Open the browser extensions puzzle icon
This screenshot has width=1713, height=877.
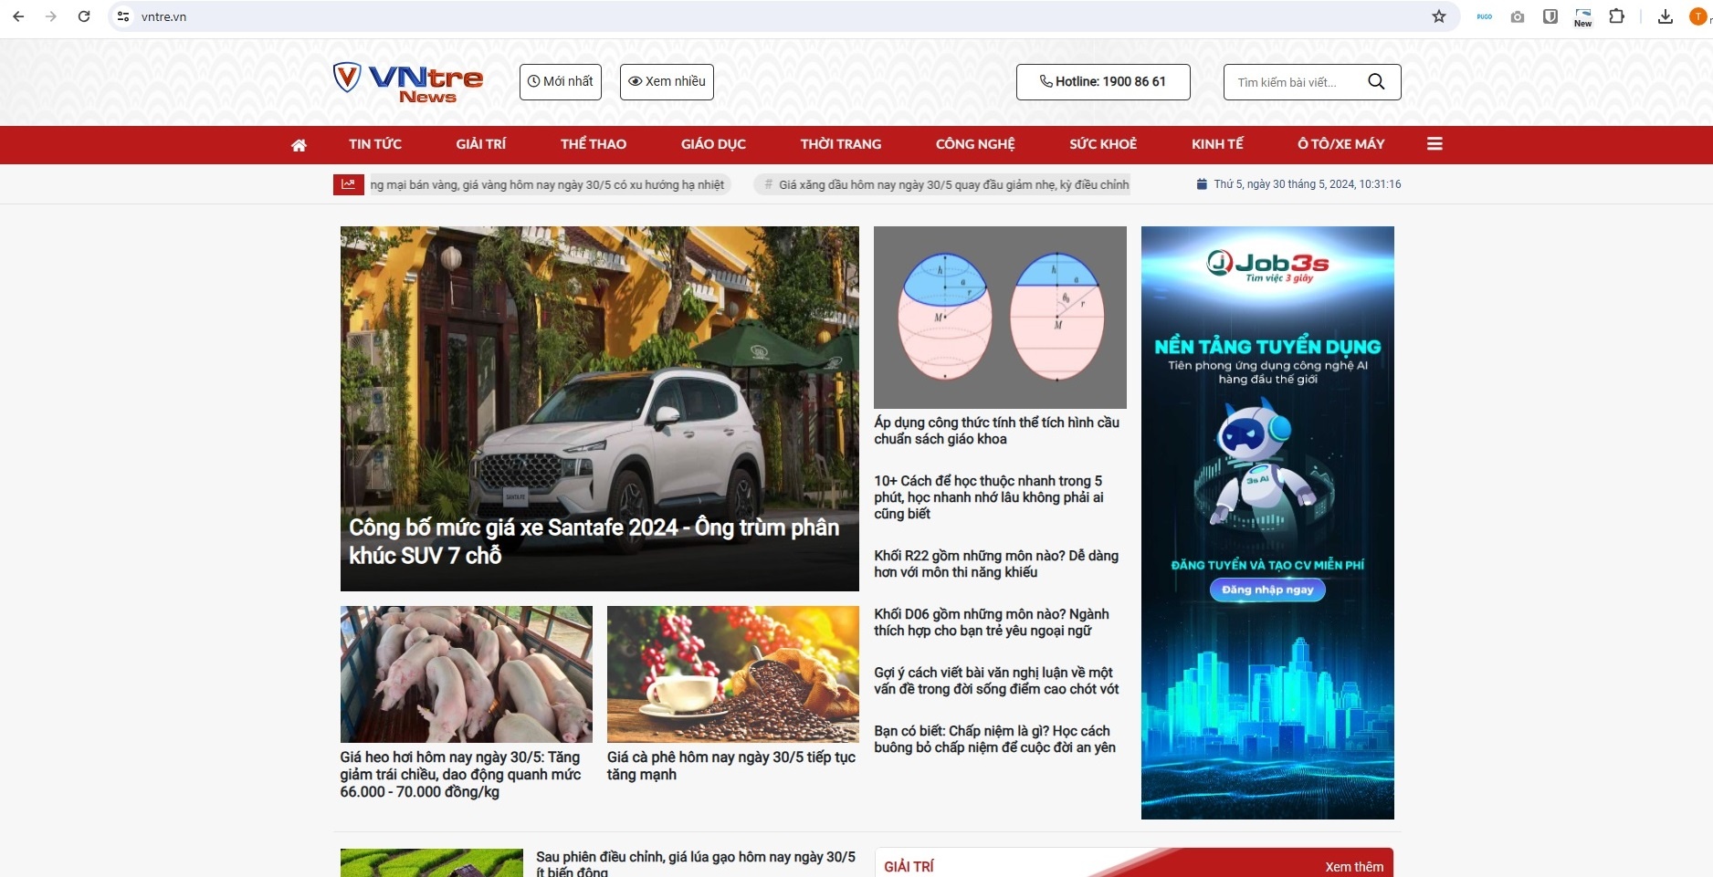point(1616,16)
